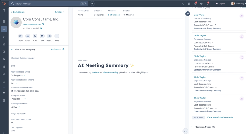Open the automation icon in sidebar
Viewport: 246px width, 134px height.
tap(4, 59)
